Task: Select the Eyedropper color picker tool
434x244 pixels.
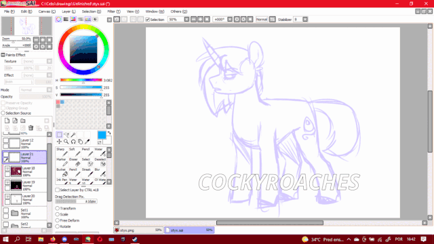Action: pos(87,142)
